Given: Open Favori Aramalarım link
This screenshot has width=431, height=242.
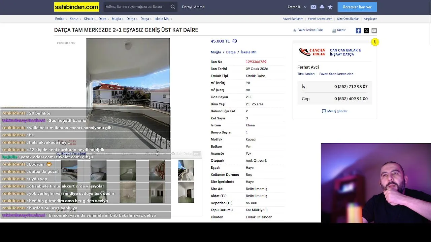Looking at the screenshot, I should (320, 19).
